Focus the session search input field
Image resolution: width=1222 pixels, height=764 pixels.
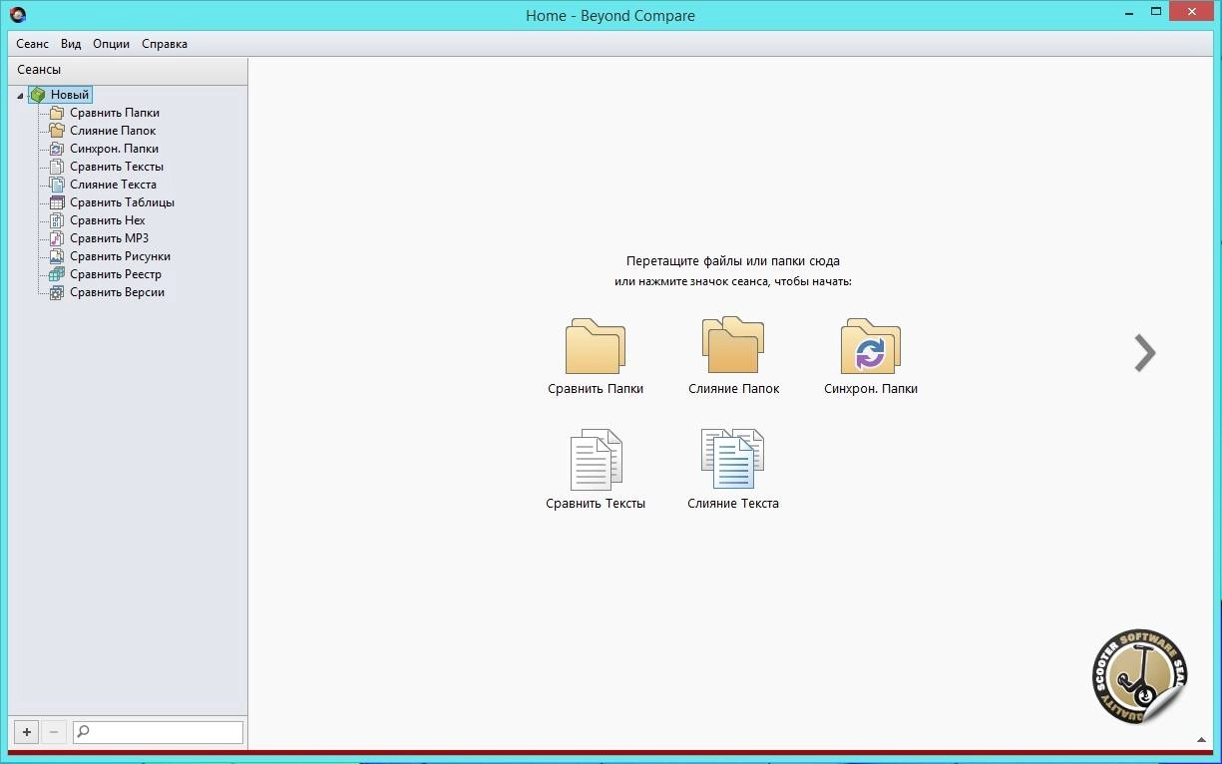(159, 732)
